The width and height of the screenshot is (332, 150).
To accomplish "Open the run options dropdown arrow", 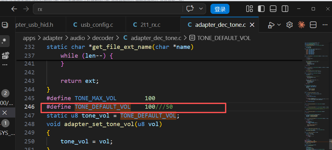I will click(279, 25).
